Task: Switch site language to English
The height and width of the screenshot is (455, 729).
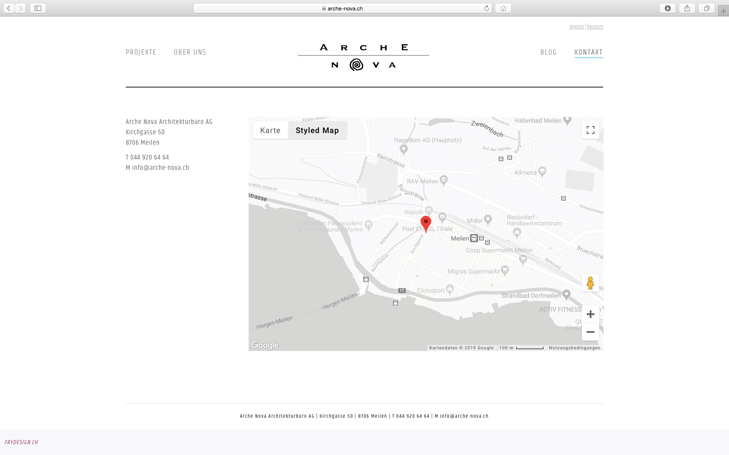Action: tap(577, 27)
